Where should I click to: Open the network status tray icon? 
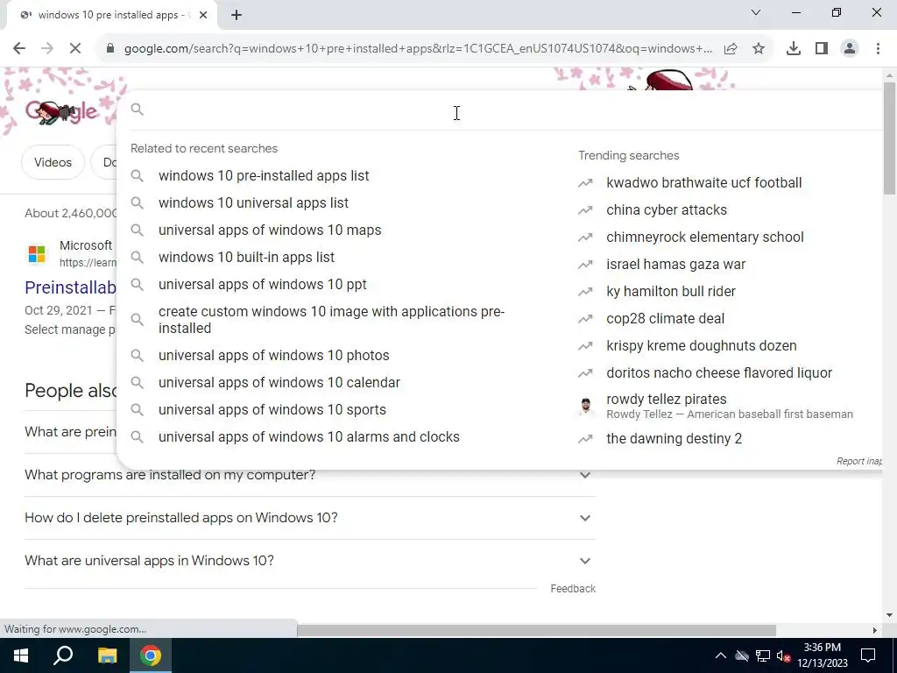pyautogui.click(x=763, y=655)
